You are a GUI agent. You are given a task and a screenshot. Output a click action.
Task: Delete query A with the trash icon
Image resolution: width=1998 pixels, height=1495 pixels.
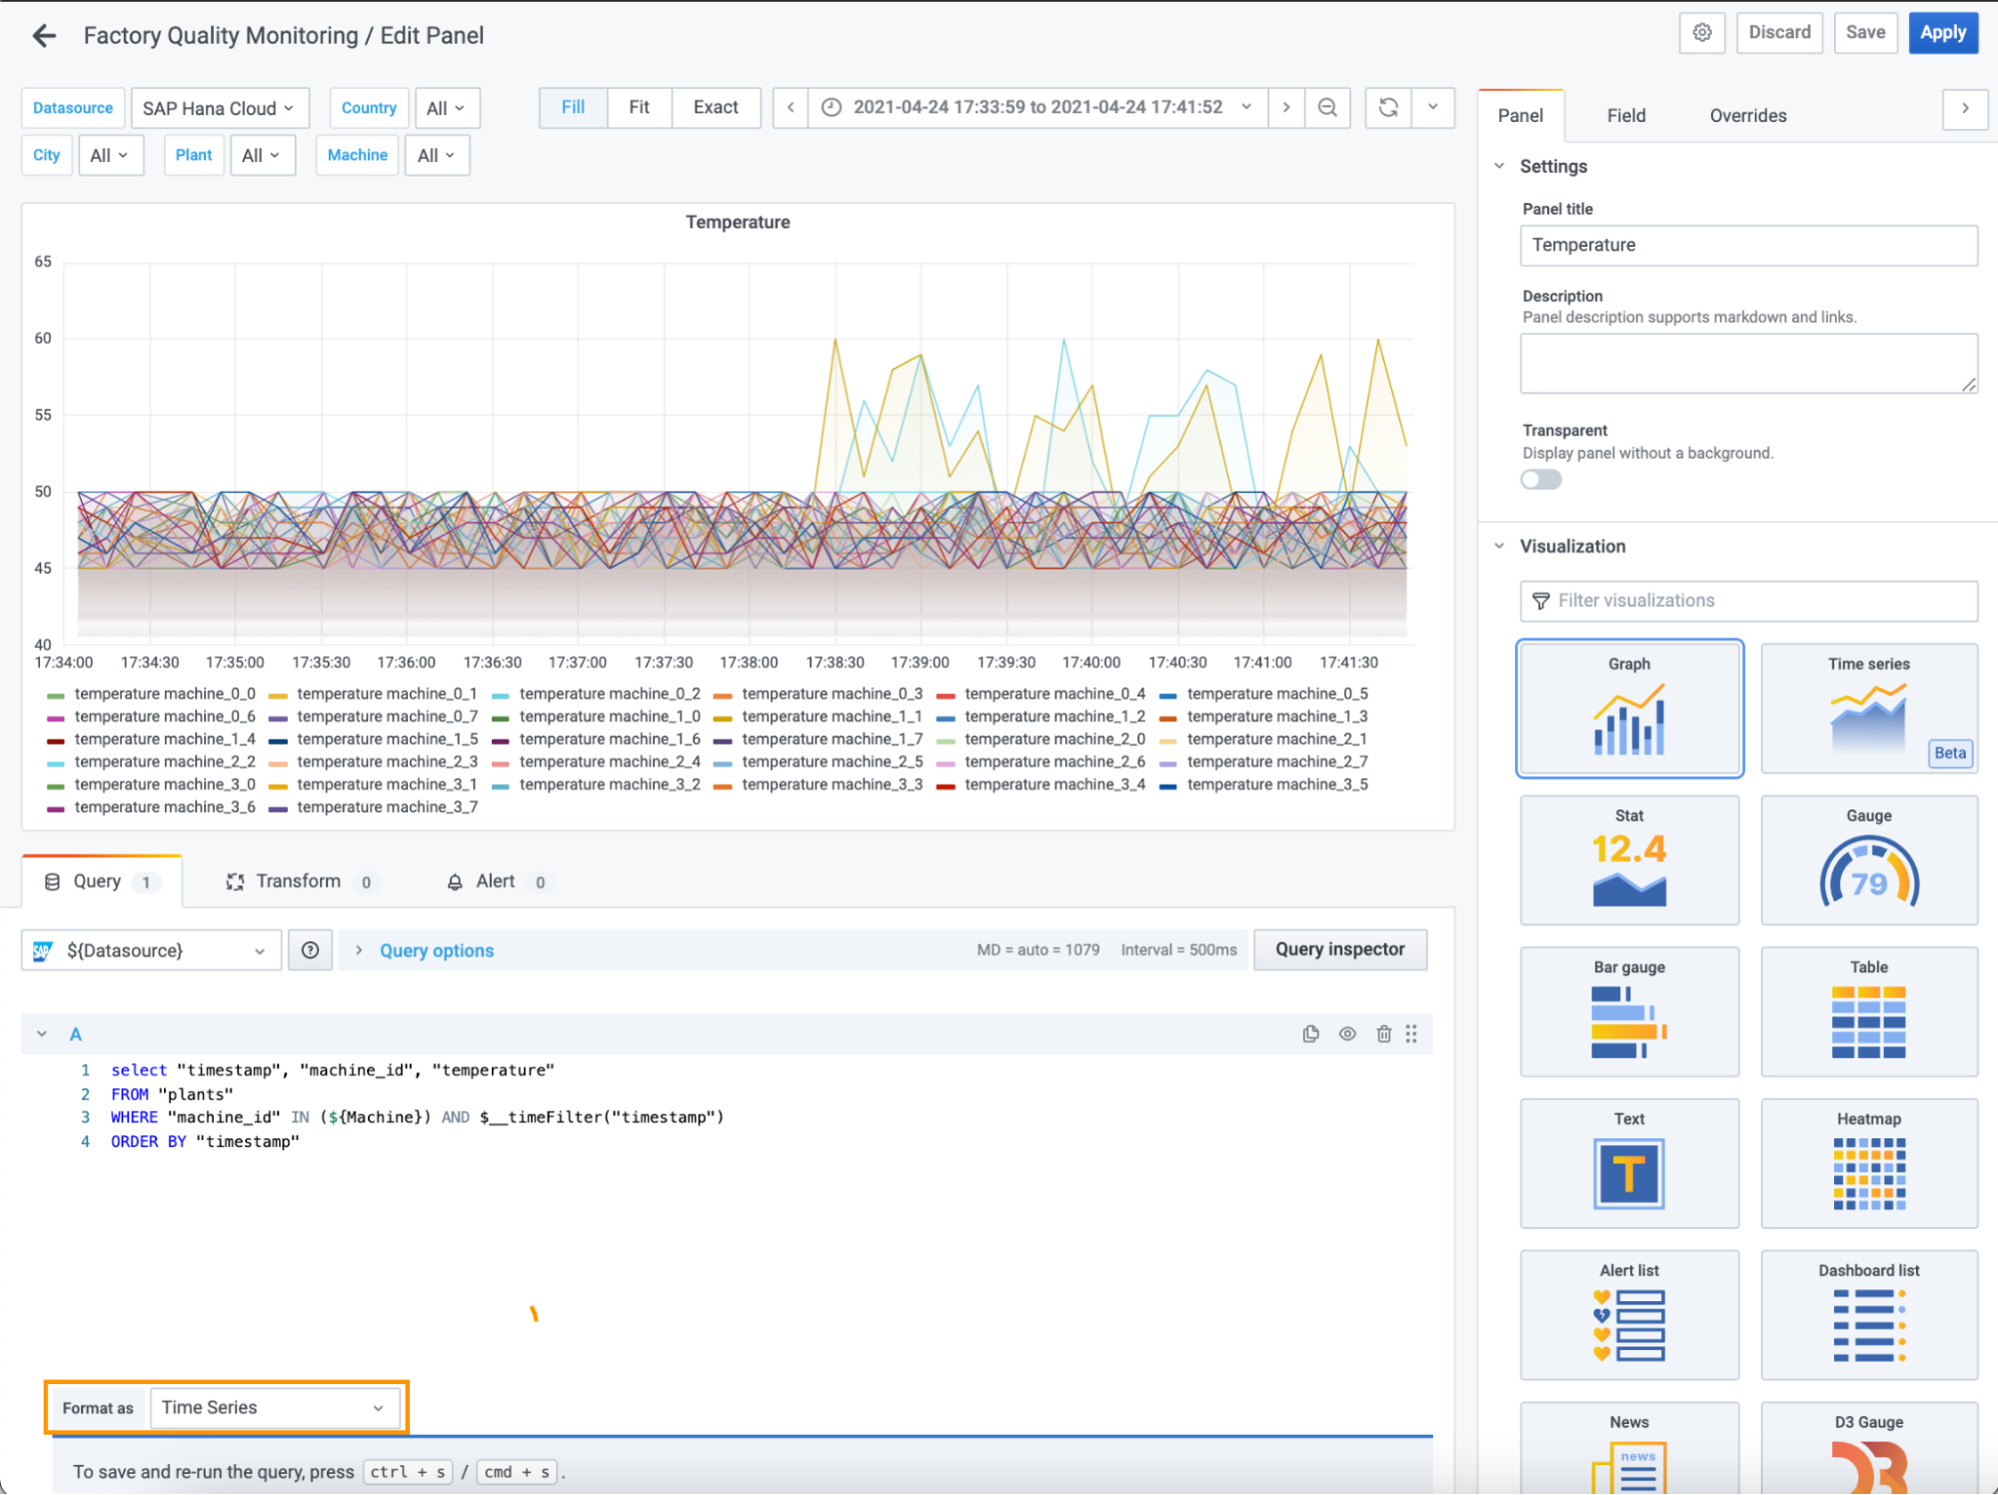(x=1383, y=1034)
